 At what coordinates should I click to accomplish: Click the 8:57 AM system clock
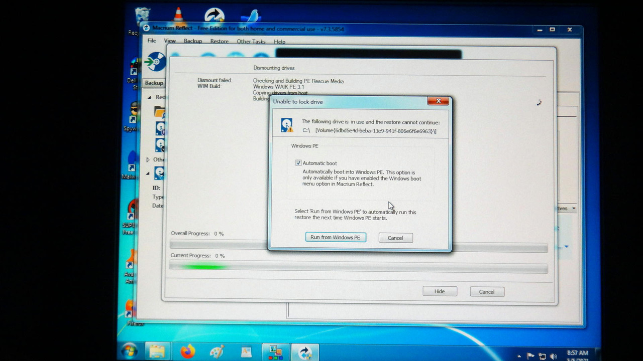pos(577,353)
